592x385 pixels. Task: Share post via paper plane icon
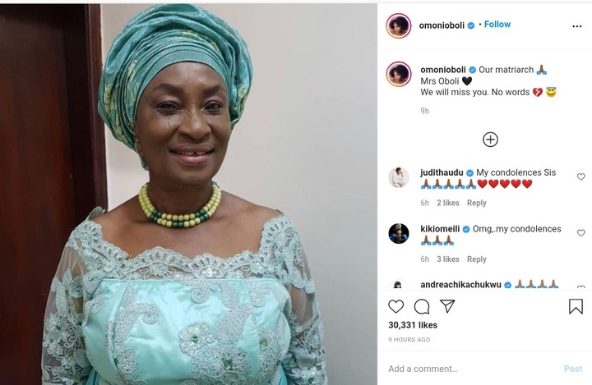(448, 306)
